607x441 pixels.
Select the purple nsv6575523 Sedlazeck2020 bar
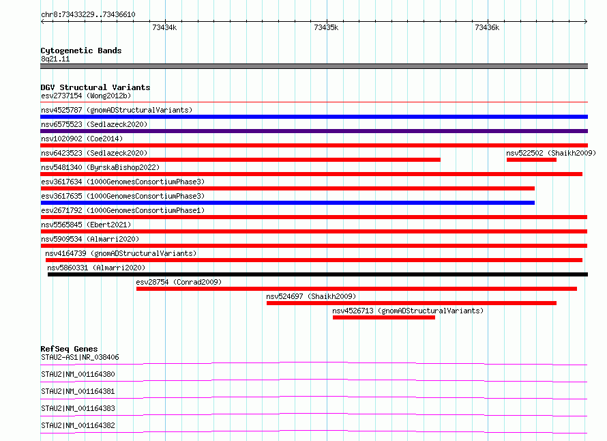coord(314,131)
